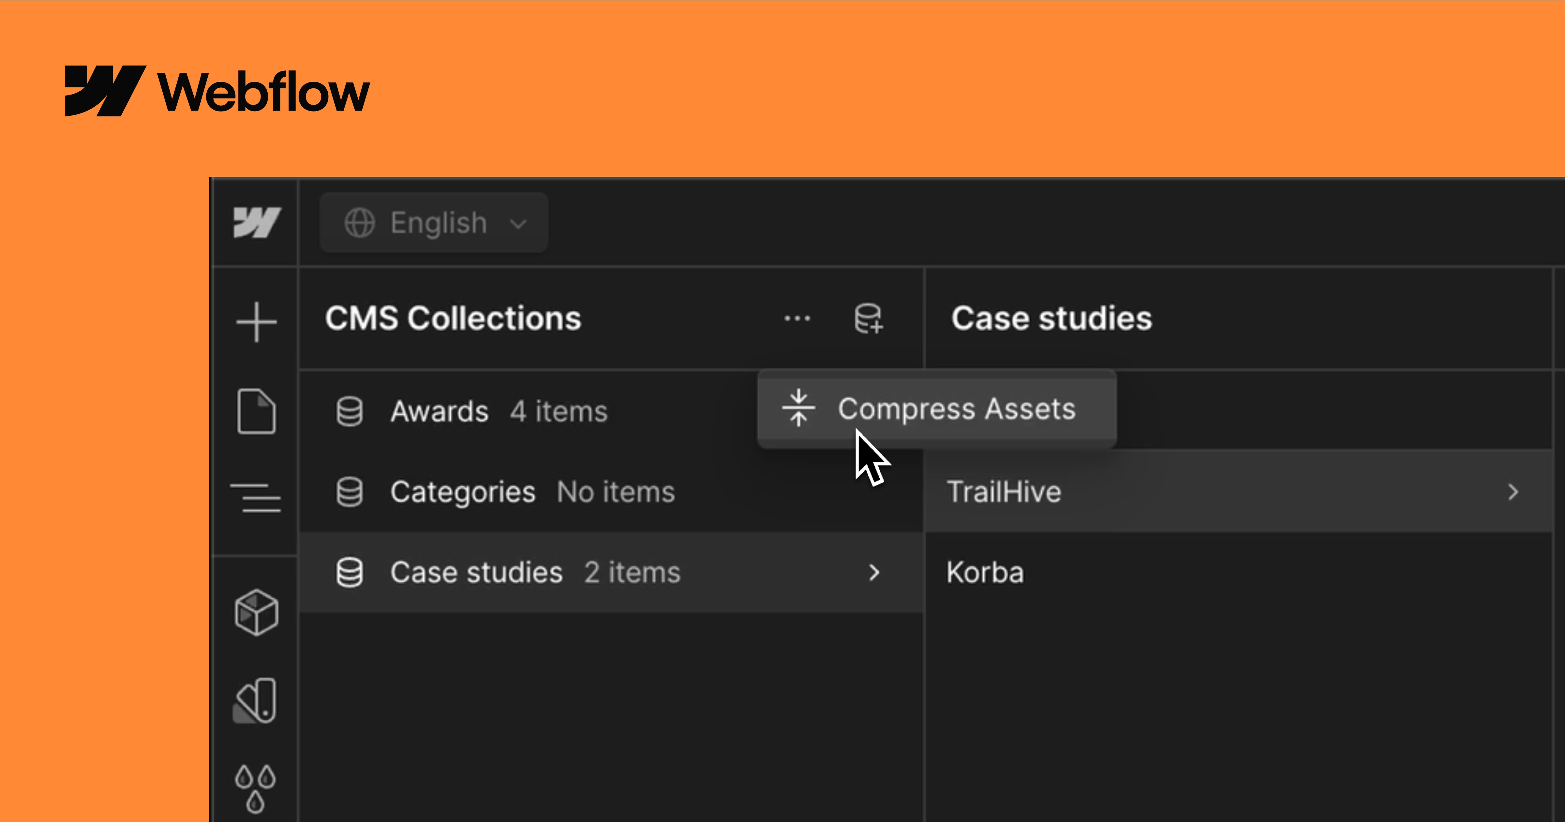Open the Variables swatch icon
Viewport: 1565px width, 822px height.
255,700
